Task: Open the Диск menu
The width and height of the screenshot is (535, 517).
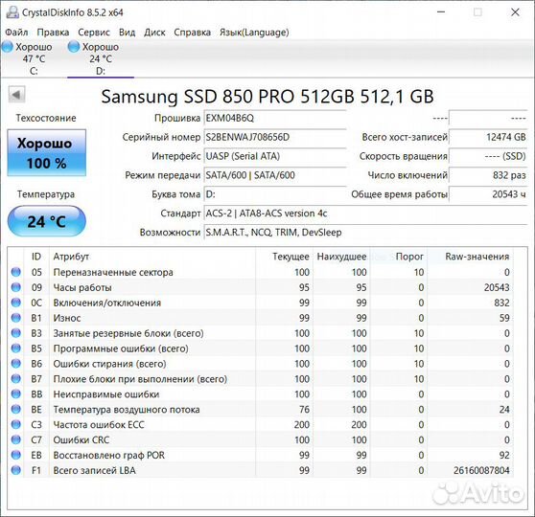Action: pyautogui.click(x=154, y=33)
